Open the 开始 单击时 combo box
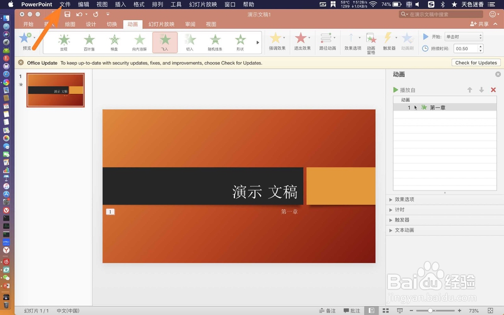The height and width of the screenshot is (315, 504). (464, 37)
